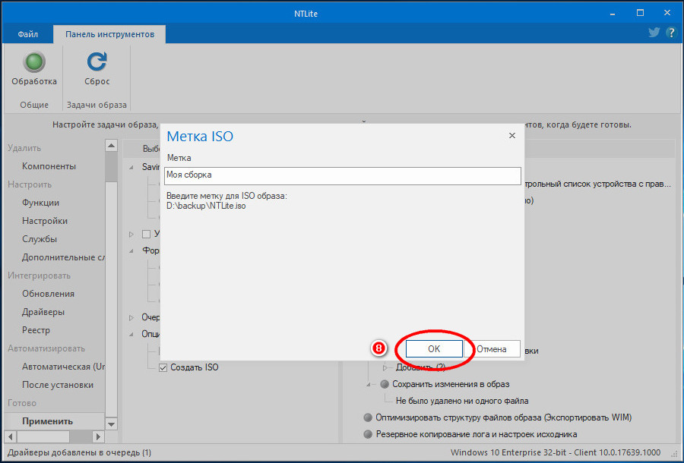
Task: Collapse the Опц tree node arrow
Action: coord(131,334)
